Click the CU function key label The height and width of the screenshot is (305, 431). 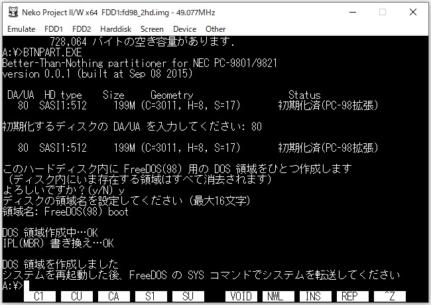pyautogui.click(x=77, y=296)
